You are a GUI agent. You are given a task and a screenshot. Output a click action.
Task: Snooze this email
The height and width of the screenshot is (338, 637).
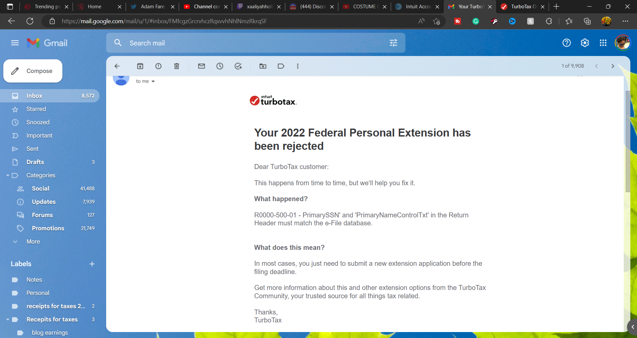point(220,66)
